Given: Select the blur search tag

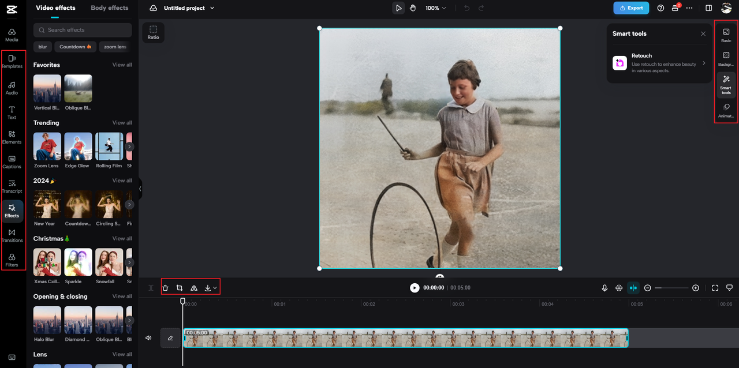Looking at the screenshot, I should [x=43, y=47].
